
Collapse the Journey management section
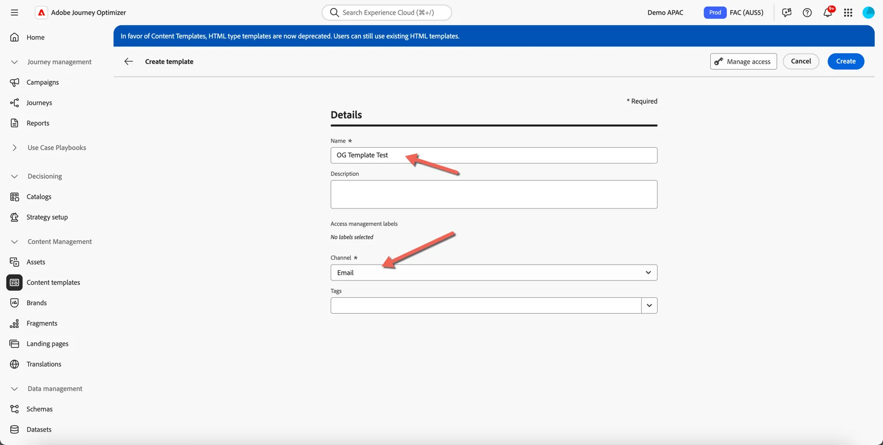14,62
